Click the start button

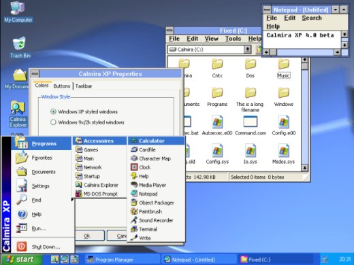tap(22, 259)
